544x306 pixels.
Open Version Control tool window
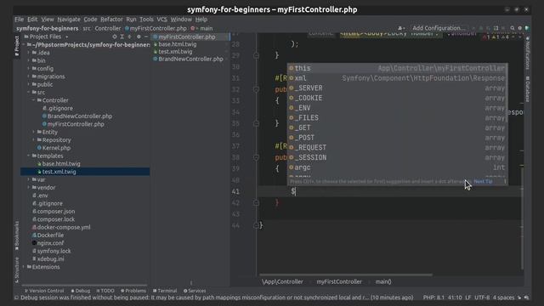(44, 291)
